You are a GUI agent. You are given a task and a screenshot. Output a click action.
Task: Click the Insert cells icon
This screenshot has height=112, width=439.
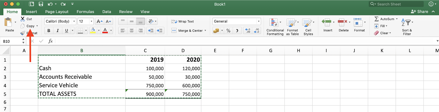point(327,22)
